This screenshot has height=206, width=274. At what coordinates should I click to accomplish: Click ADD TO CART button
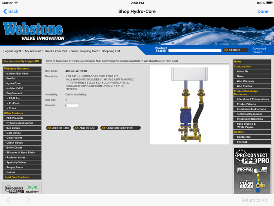click(58, 128)
